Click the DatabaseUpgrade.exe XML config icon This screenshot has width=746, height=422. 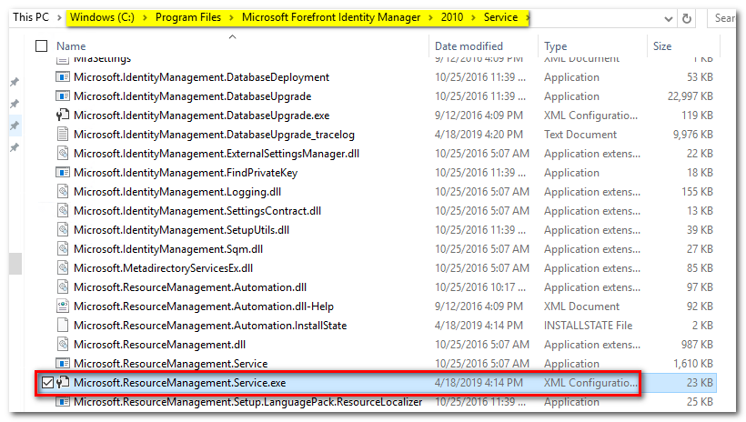coord(63,116)
